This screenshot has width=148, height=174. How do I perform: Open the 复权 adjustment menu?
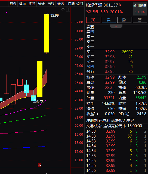(13, 4)
